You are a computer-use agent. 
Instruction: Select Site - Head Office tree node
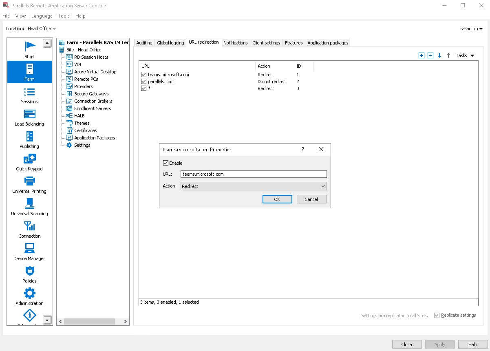(x=84, y=50)
